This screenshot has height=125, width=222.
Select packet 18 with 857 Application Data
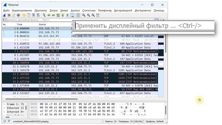click(x=80, y=93)
